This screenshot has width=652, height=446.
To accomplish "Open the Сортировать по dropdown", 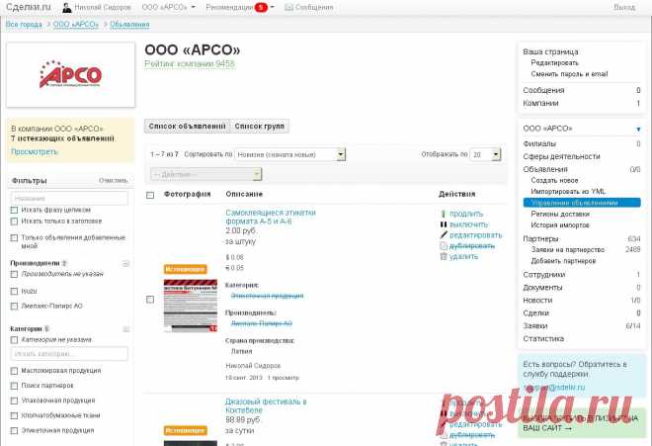I will click(289, 154).
